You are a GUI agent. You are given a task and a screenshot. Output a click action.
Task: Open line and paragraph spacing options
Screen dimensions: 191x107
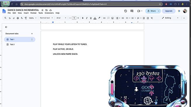pos(123,18)
